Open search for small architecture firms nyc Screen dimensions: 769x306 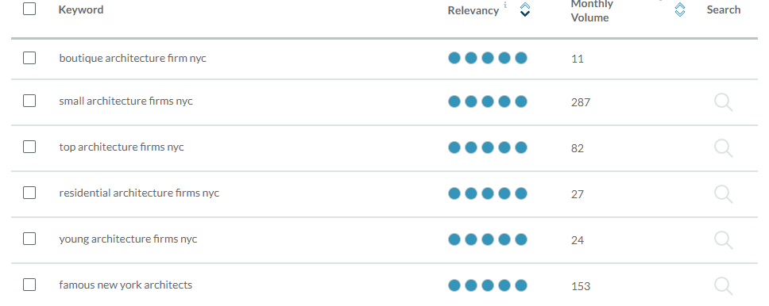pyautogui.click(x=724, y=103)
